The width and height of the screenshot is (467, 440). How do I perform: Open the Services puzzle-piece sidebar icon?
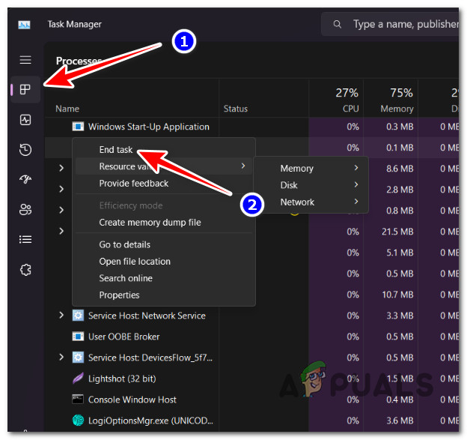25,270
